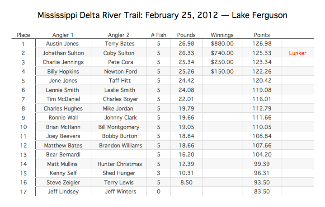The width and height of the screenshot is (325, 207).
Task: Select the Coby Sulton cell
Action: (119, 53)
